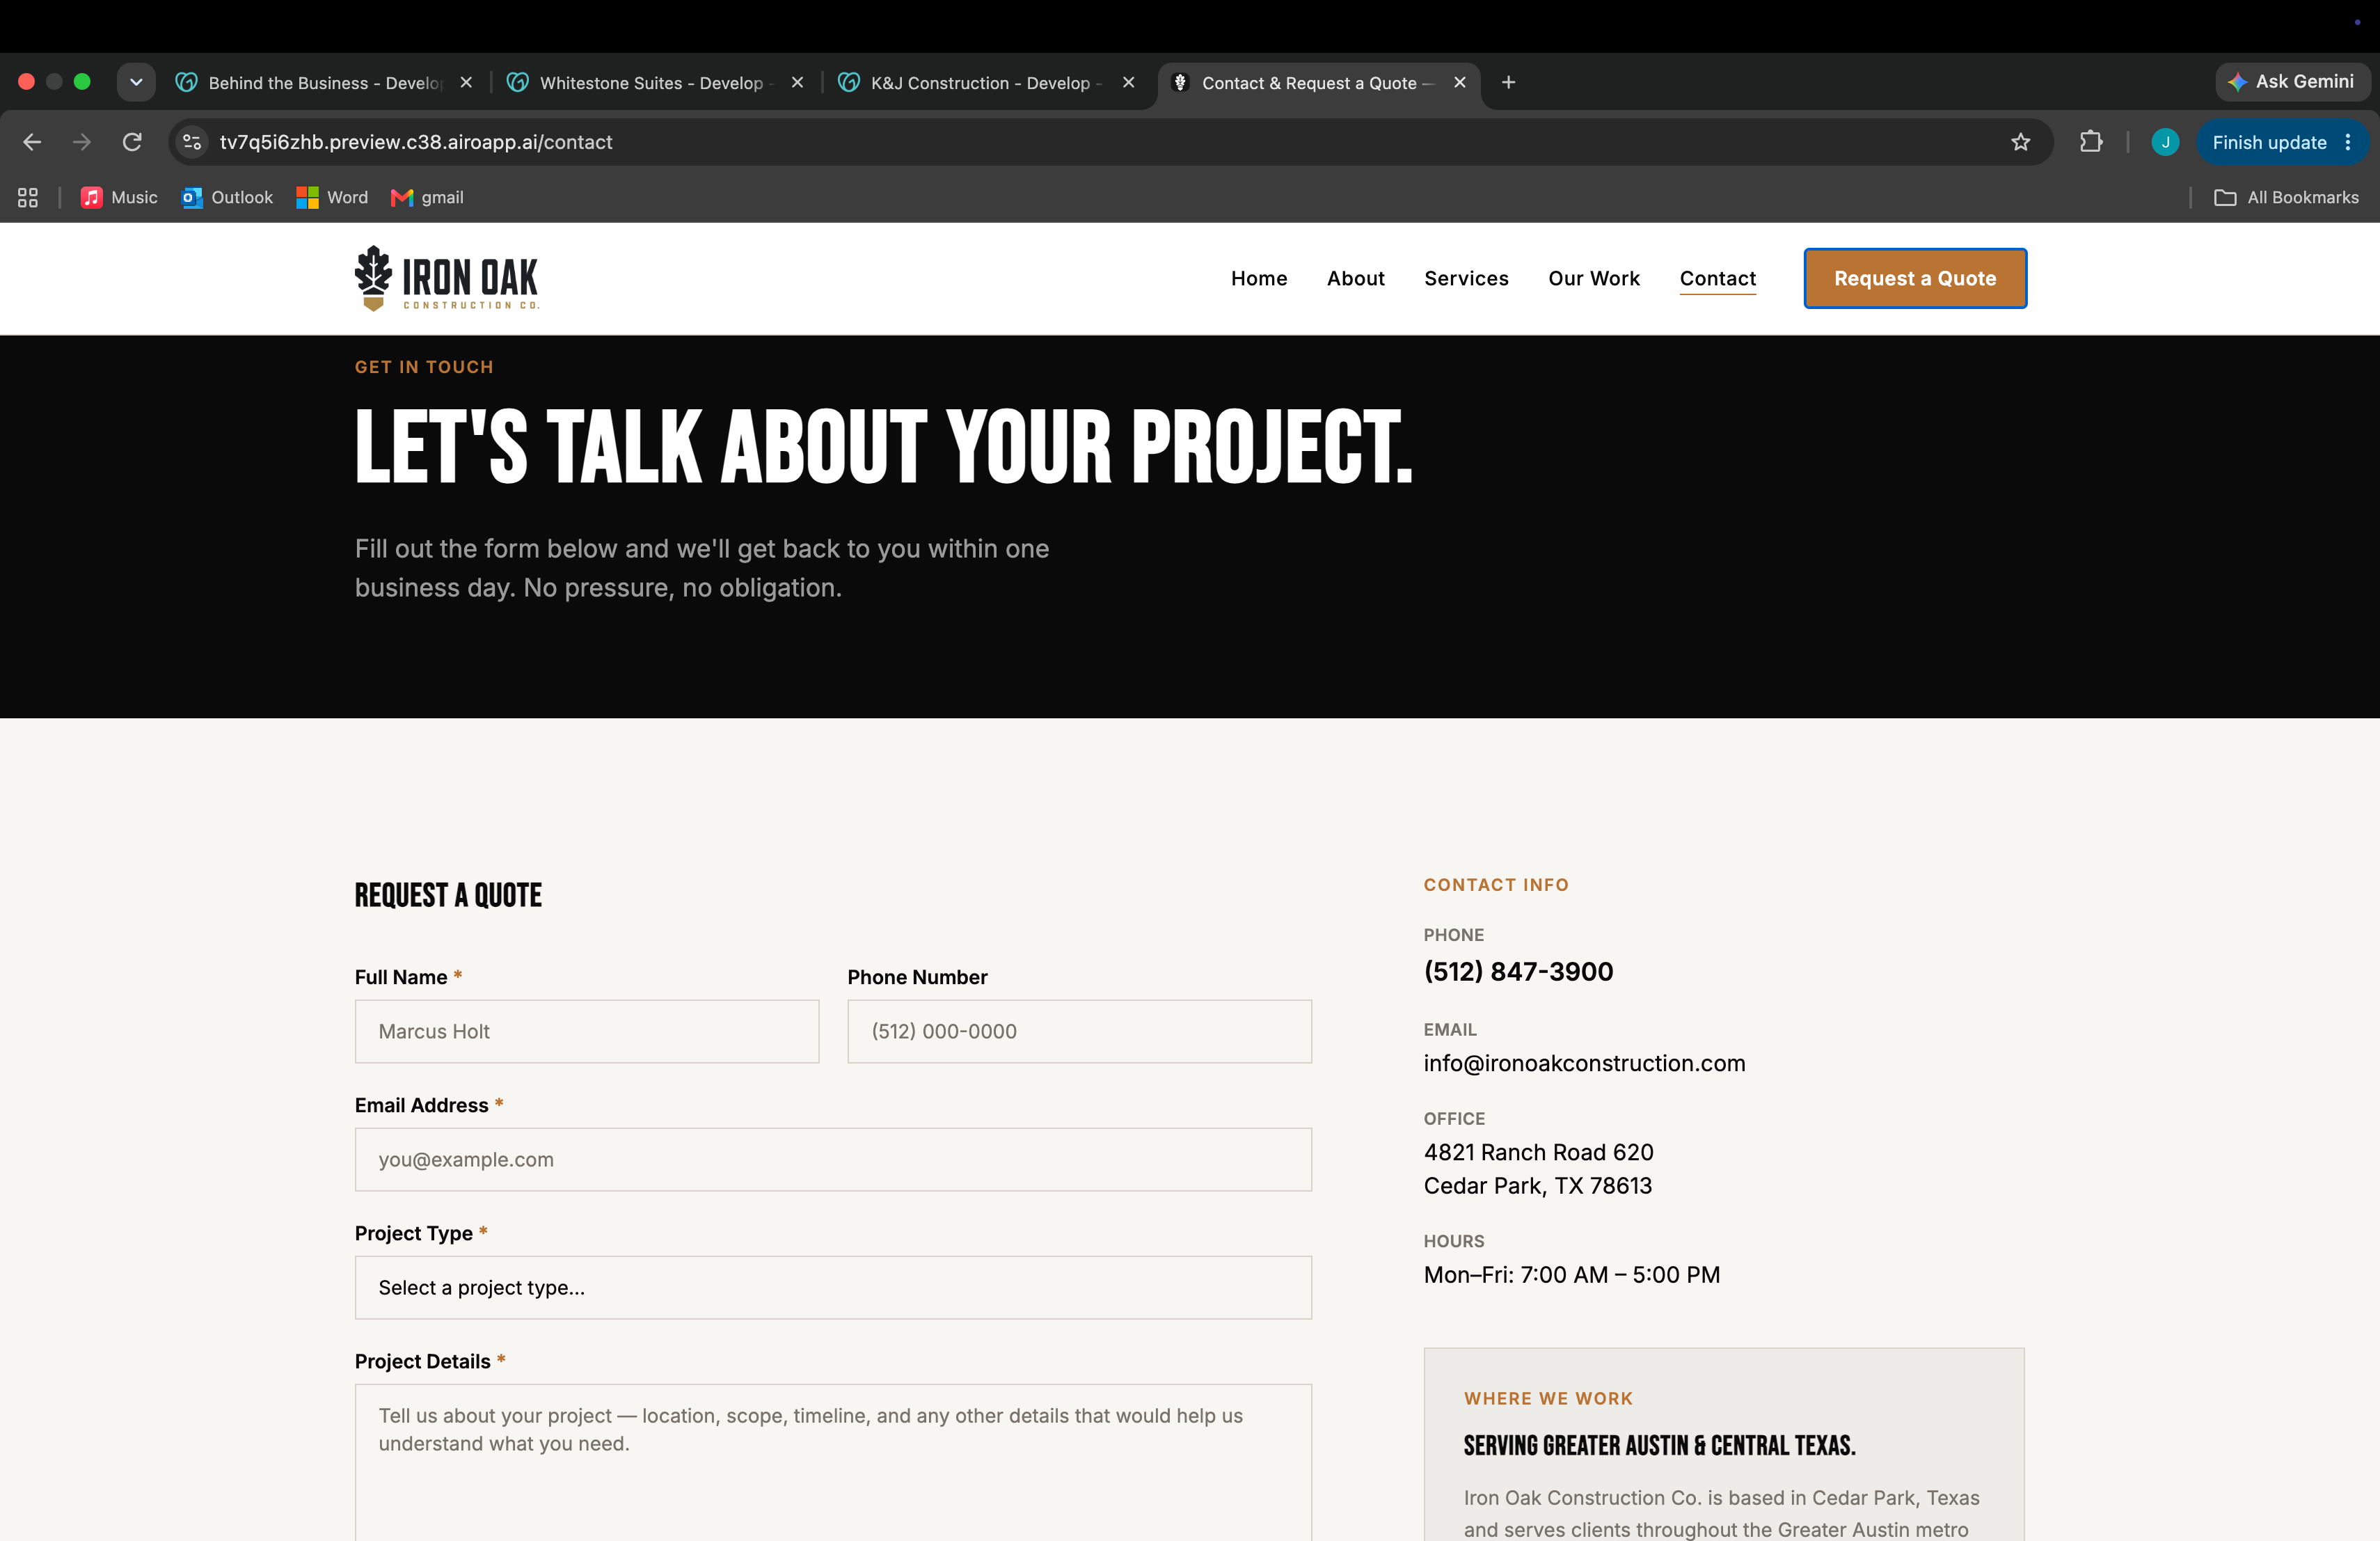Open the Music bookmark

coord(119,198)
